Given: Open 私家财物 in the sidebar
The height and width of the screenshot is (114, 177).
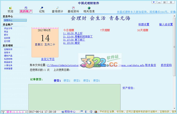Looking at the screenshot, I should click(8, 59).
